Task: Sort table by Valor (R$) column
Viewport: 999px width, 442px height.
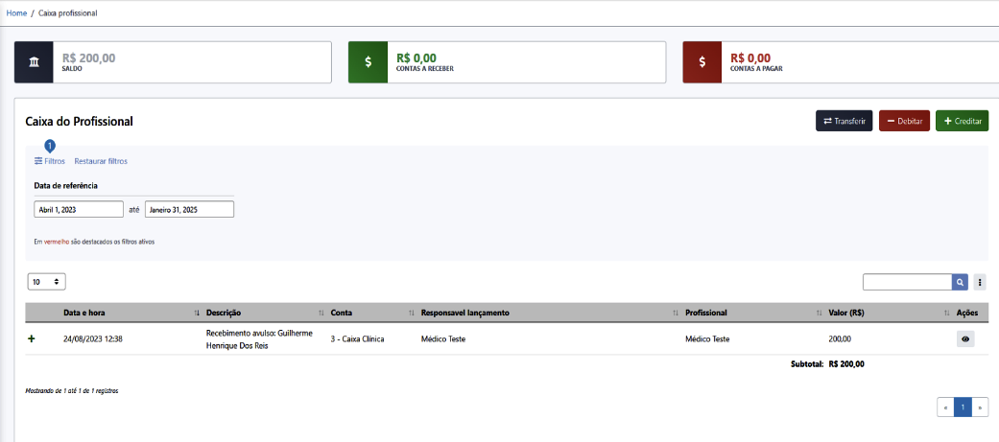Action: 846,313
